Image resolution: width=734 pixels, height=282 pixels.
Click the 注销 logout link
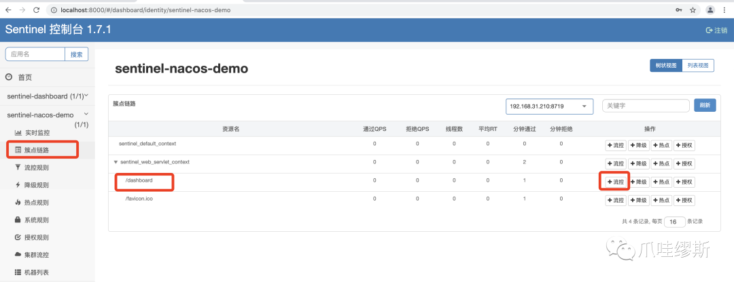(x=717, y=30)
